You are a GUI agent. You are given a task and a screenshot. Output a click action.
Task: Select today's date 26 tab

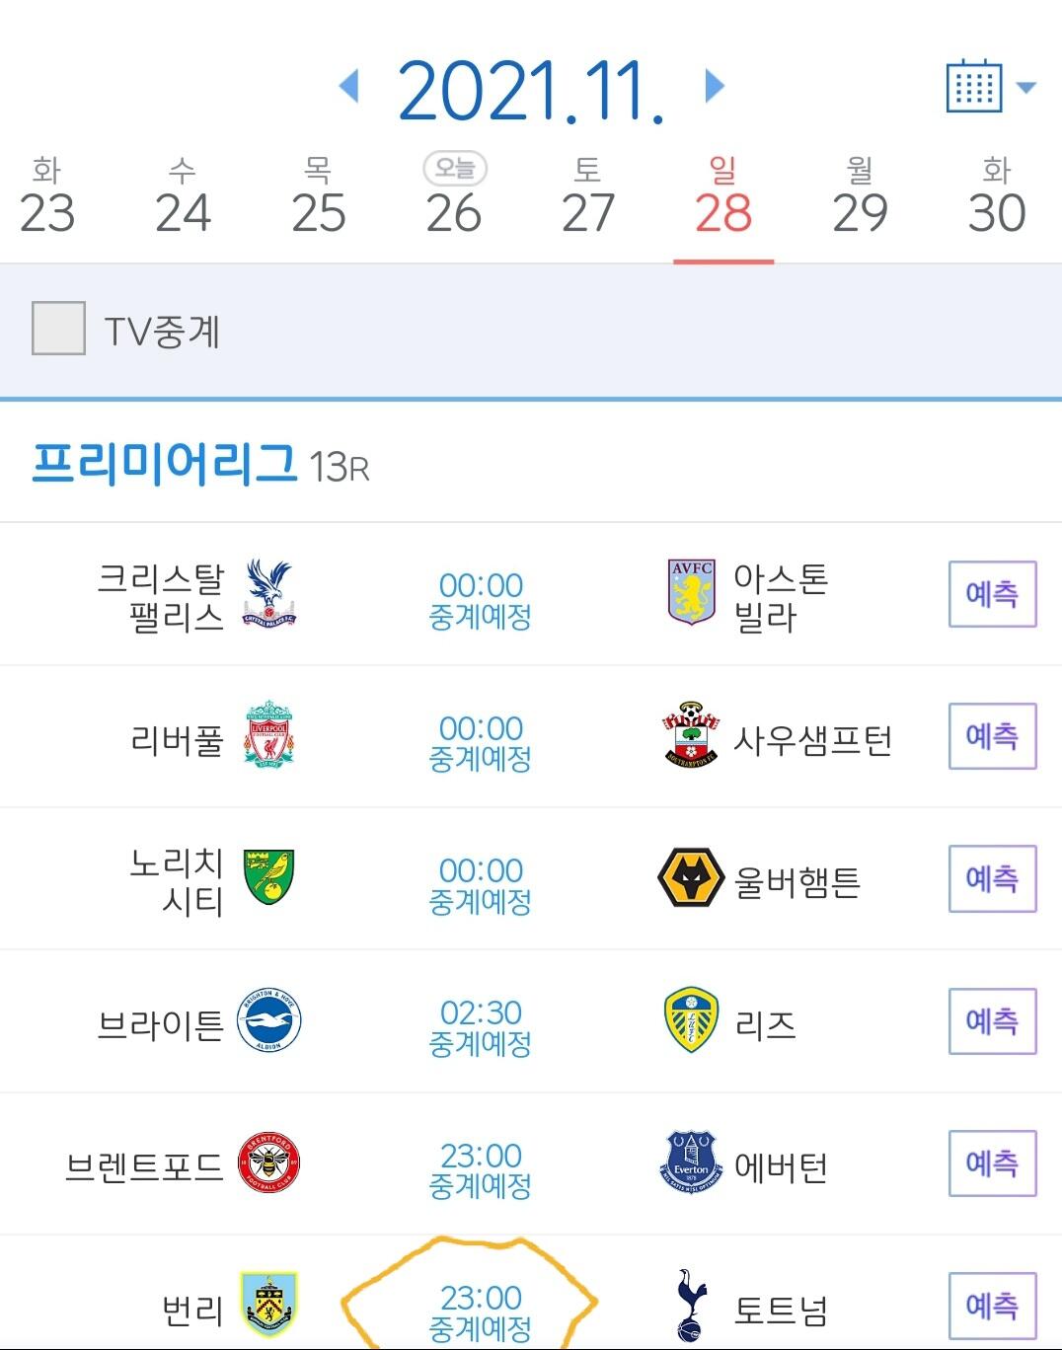[x=454, y=197]
